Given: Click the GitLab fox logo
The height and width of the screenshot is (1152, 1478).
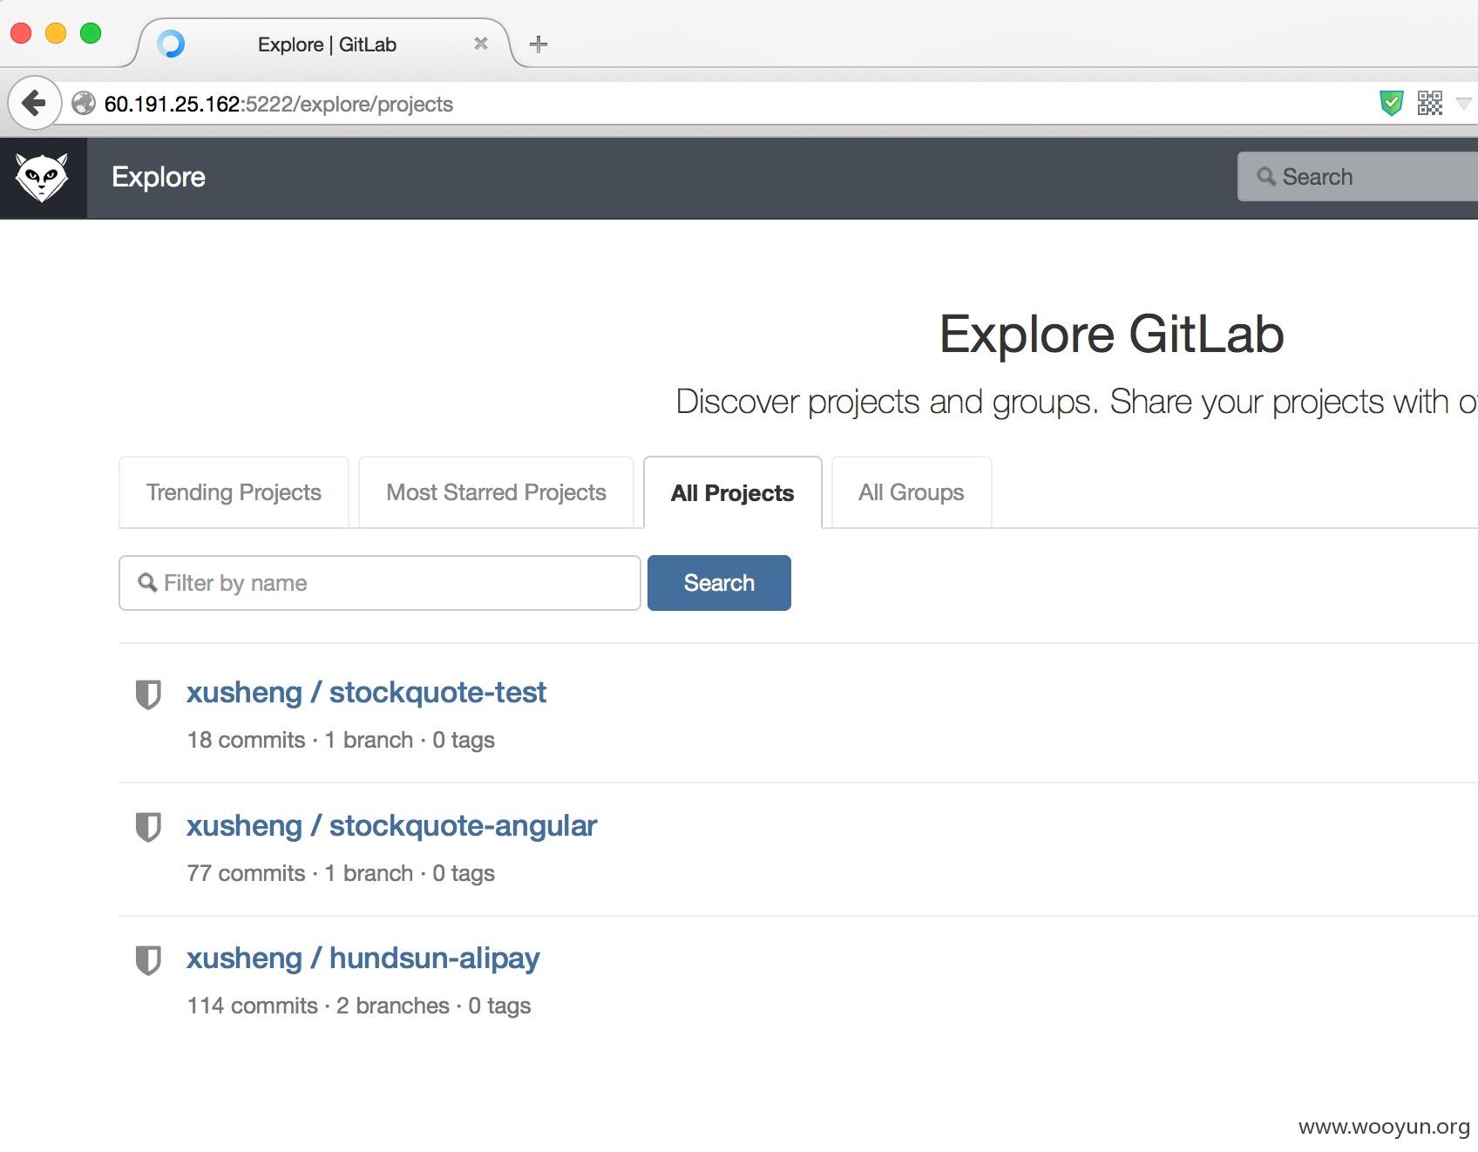Looking at the screenshot, I should [42, 178].
